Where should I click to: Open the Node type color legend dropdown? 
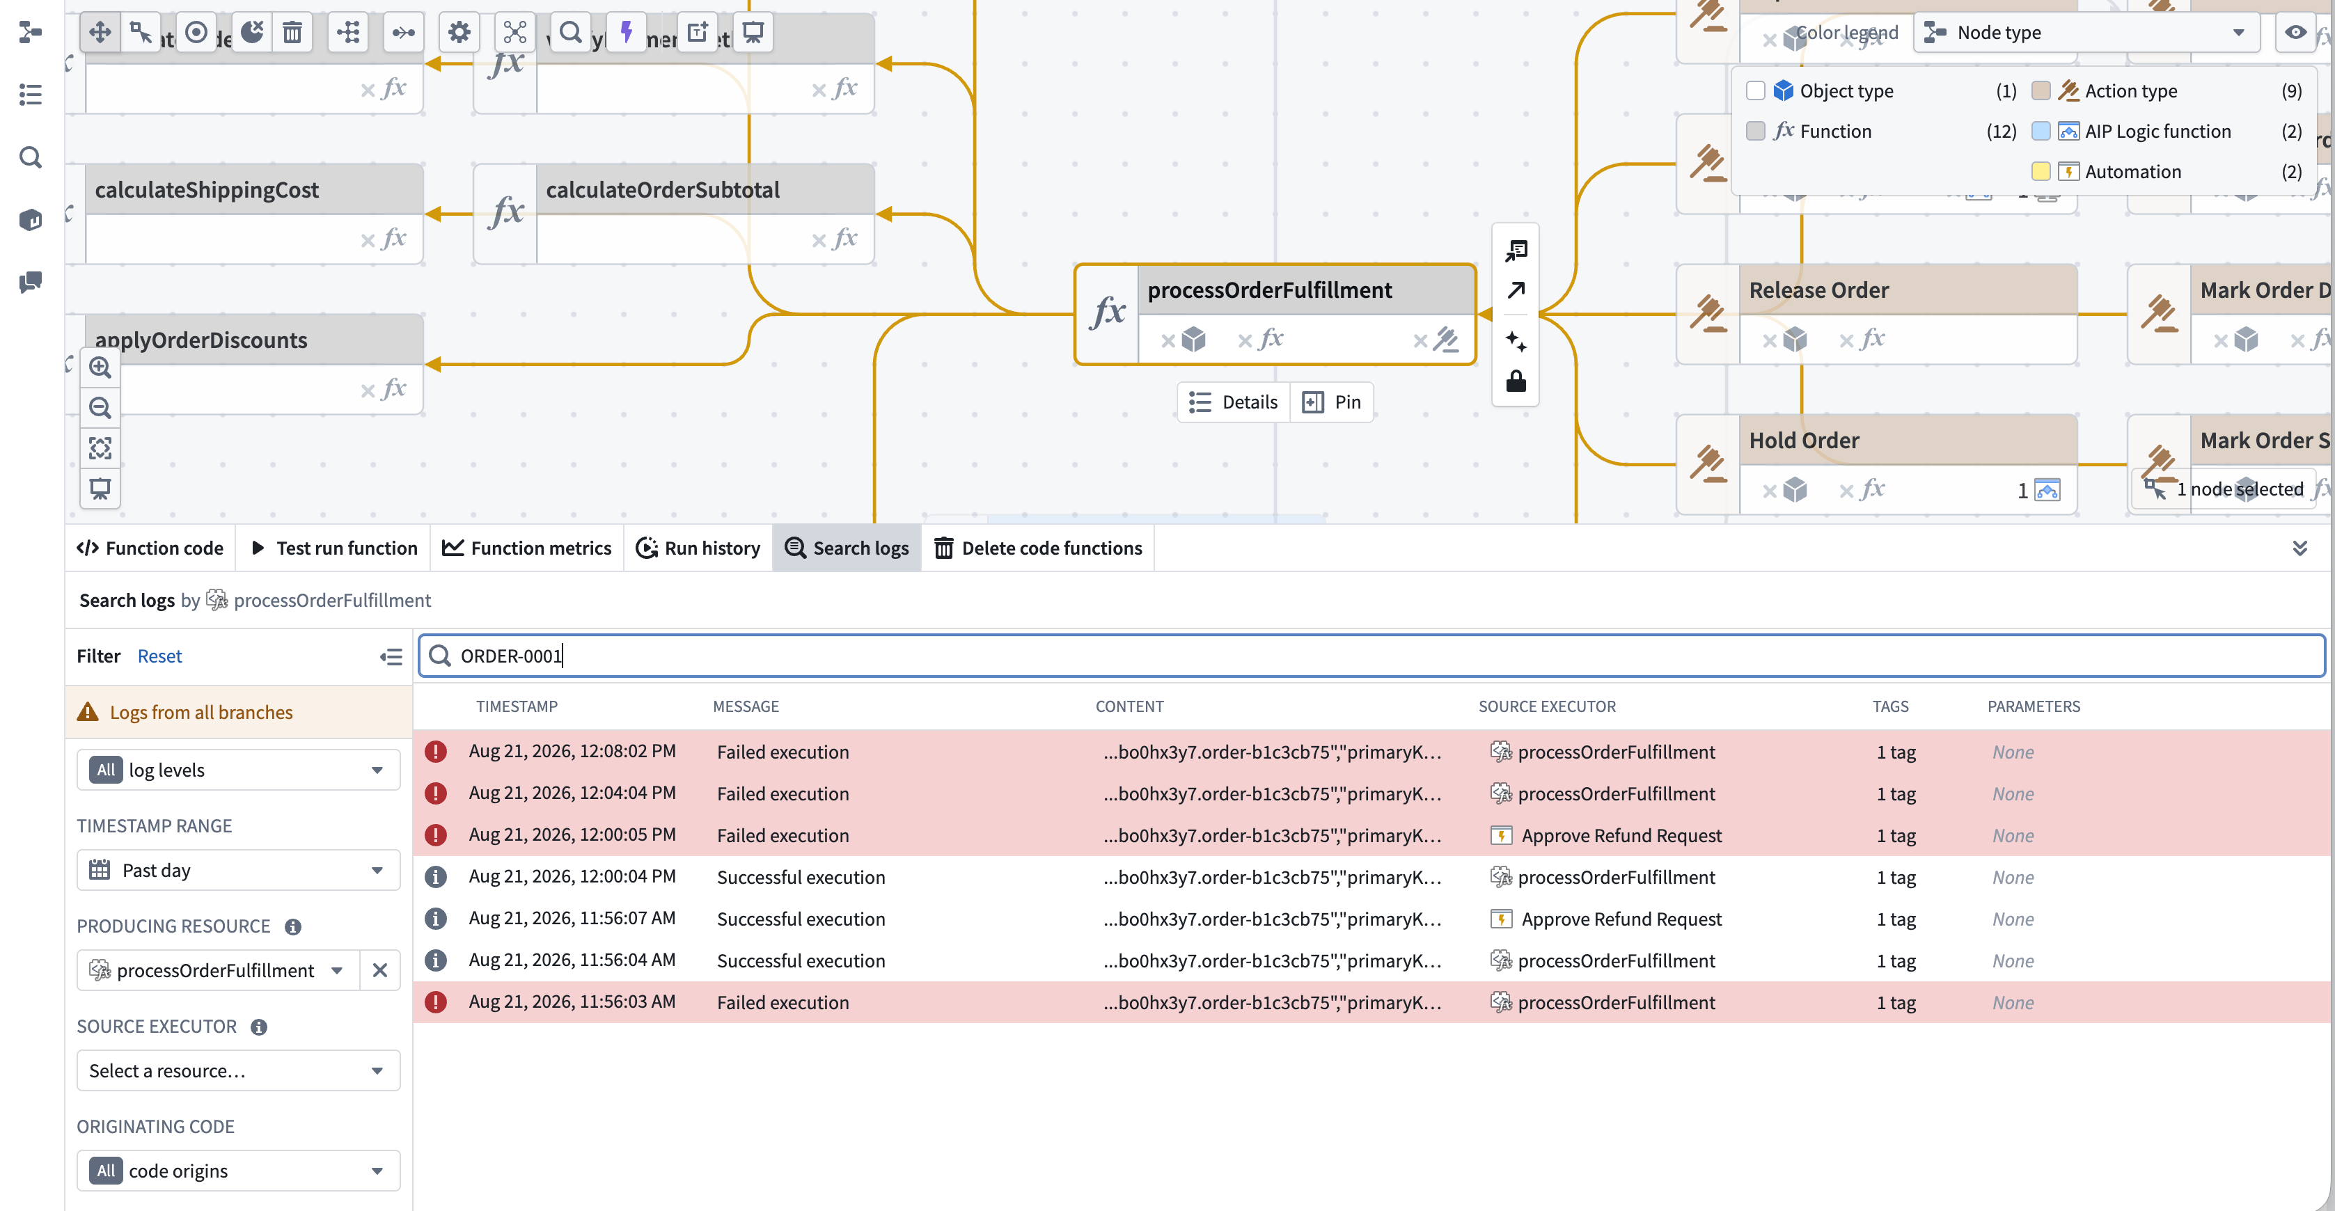(x=2086, y=33)
